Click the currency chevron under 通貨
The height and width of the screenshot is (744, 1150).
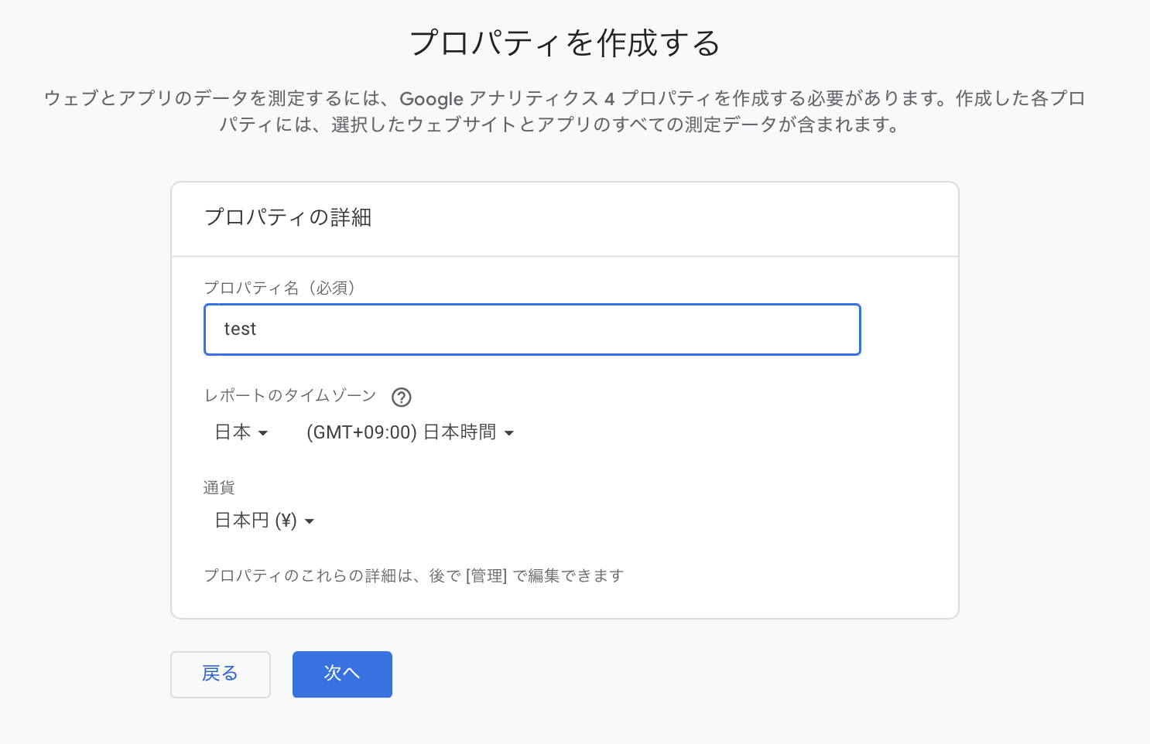tap(310, 520)
